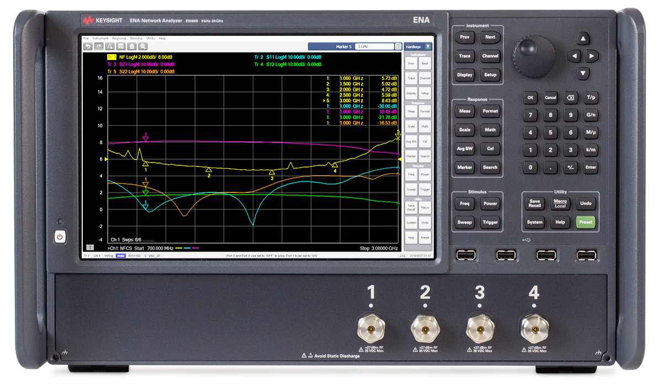This screenshot has width=659, height=392.
Task: Toggle the Hold status indicator
Action: point(120,256)
